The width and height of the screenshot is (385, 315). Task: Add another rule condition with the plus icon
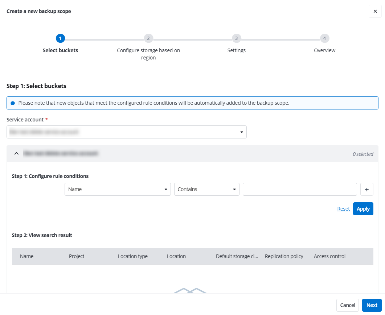click(x=366, y=189)
